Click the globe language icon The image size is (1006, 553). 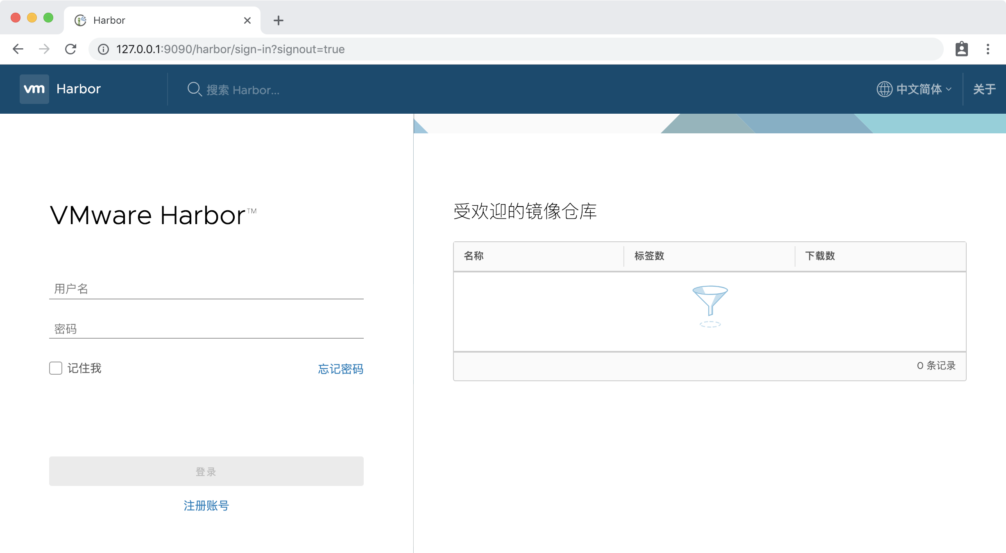tap(884, 89)
